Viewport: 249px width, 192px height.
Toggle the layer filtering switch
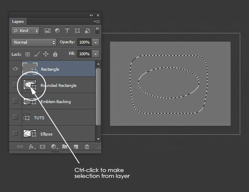[97, 30]
